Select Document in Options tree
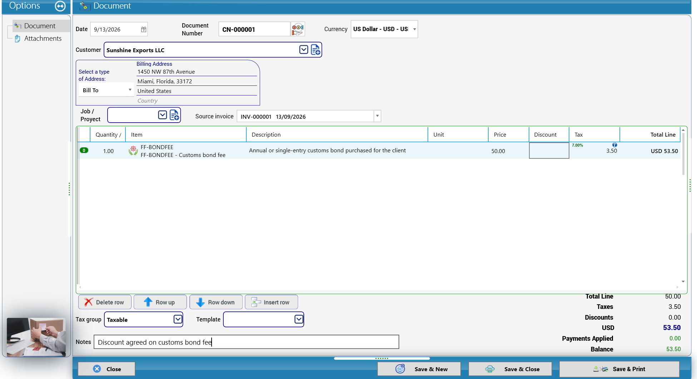The width and height of the screenshot is (697, 379). (x=40, y=26)
